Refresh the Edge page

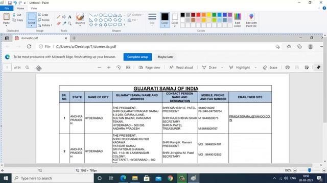tap(29, 46)
